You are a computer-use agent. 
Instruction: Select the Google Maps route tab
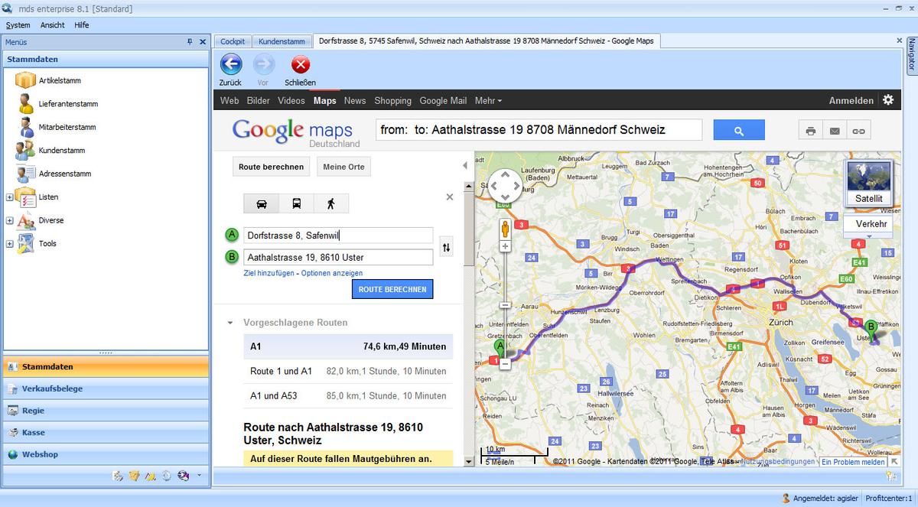pos(486,41)
